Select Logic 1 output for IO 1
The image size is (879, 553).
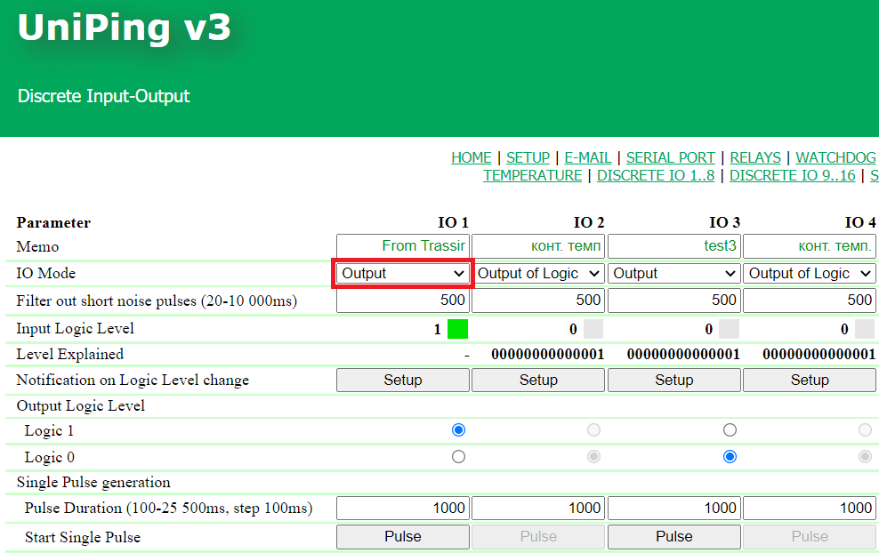(x=458, y=429)
